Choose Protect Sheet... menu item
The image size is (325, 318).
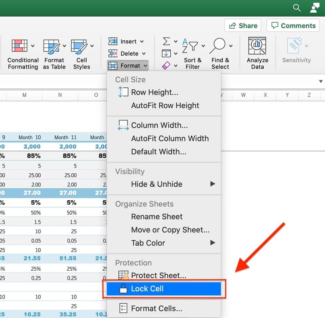click(x=164, y=275)
